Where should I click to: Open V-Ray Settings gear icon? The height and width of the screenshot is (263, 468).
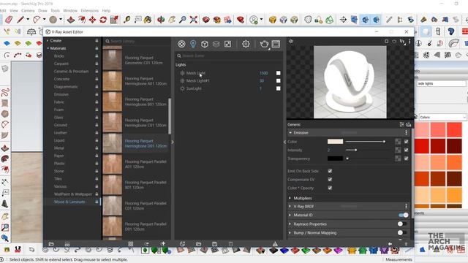246,44
